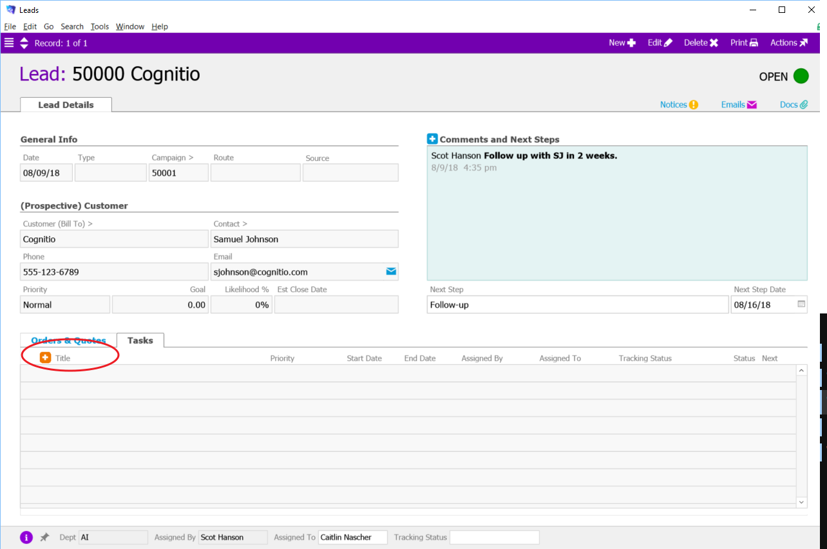Viewport: 827px width, 549px height.
Task: Open the hamburger navigation menu
Action: [9, 43]
